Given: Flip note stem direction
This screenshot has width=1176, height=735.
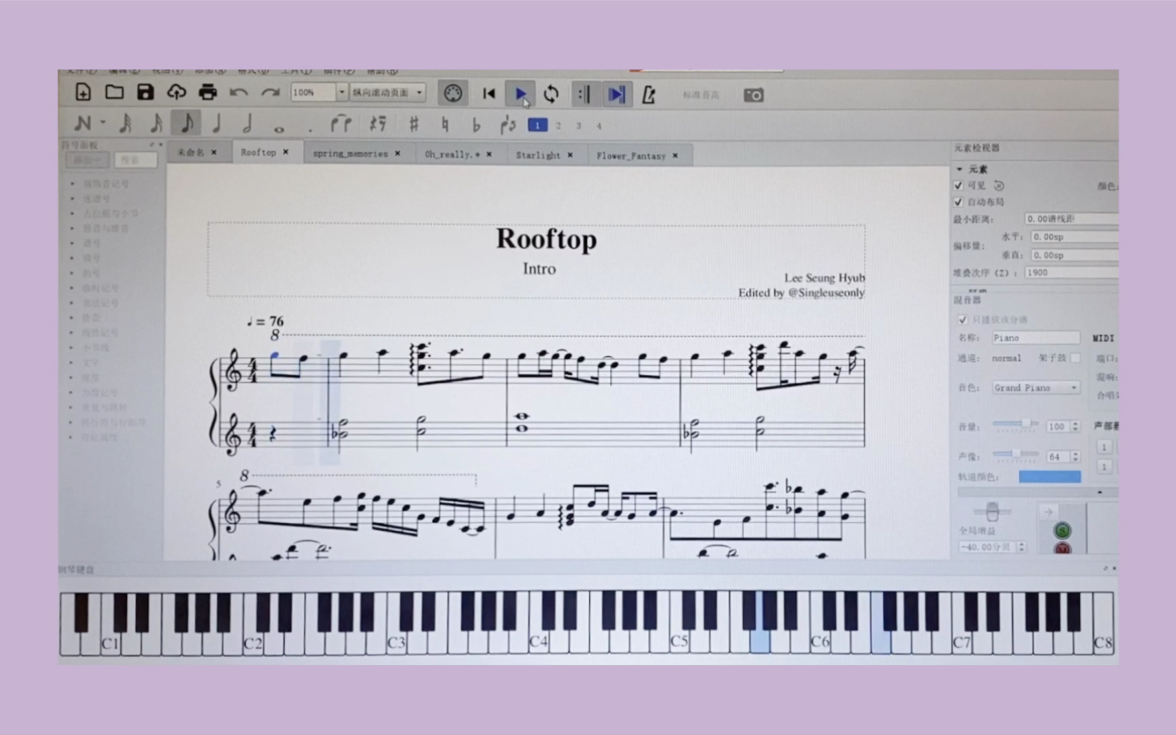Looking at the screenshot, I should pyautogui.click(x=508, y=125).
